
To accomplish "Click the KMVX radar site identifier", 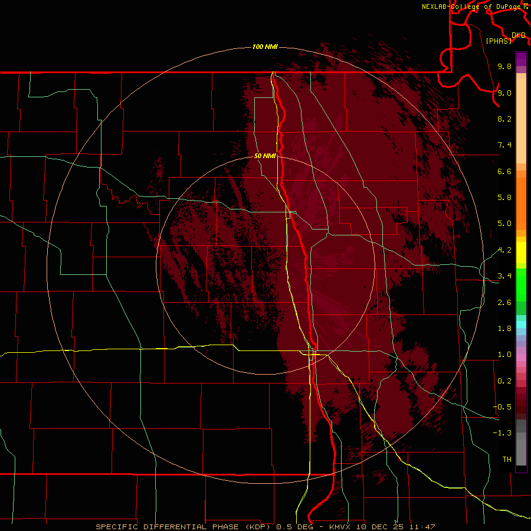I will [x=339, y=527].
